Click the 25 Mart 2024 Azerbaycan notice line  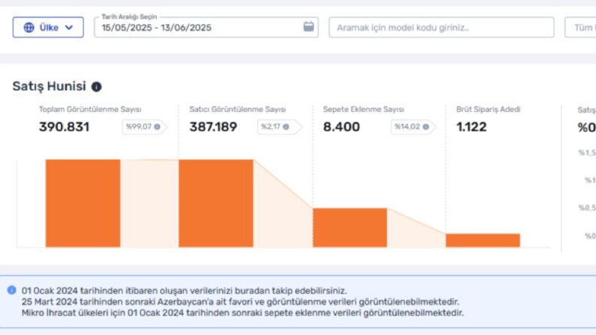pyautogui.click(x=241, y=302)
